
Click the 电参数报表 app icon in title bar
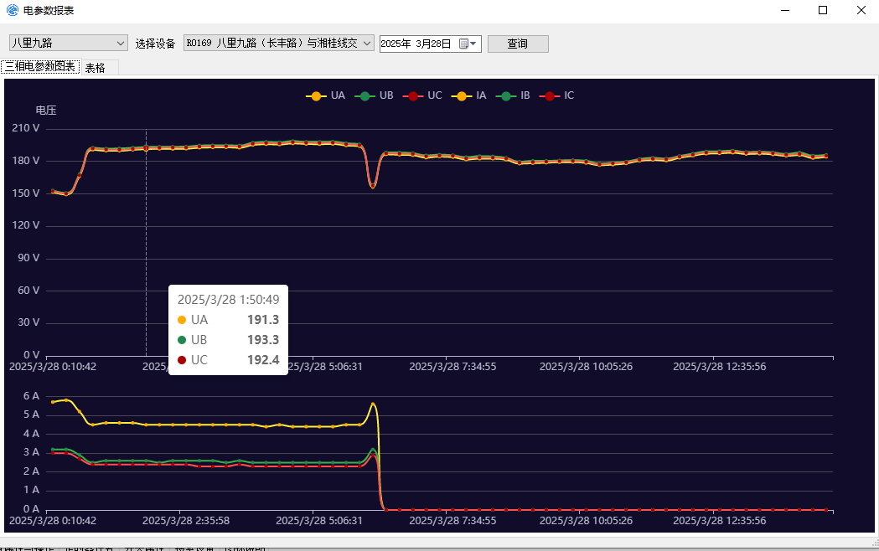pyautogui.click(x=12, y=10)
